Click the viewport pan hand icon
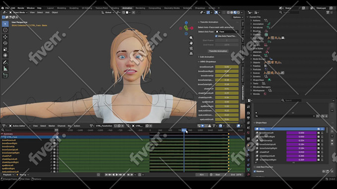The width and height of the screenshot is (337, 189). click(x=191, y=43)
